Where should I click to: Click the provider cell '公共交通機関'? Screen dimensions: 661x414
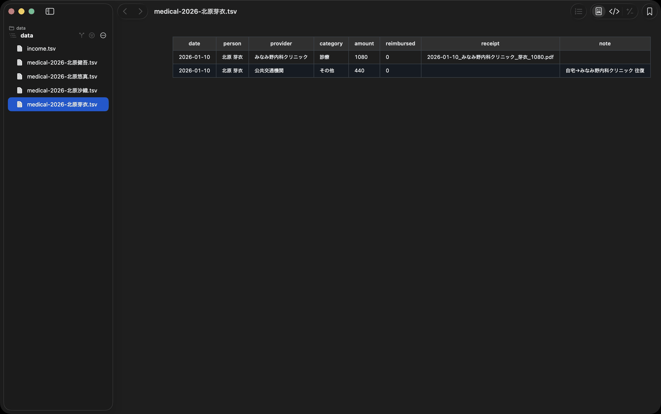pyautogui.click(x=281, y=71)
